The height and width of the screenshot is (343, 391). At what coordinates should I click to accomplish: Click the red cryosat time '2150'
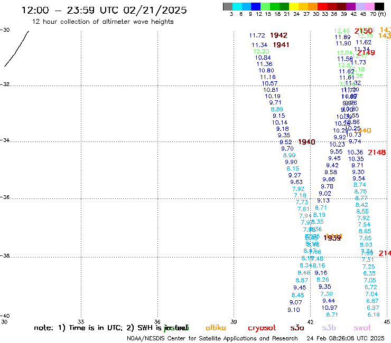point(364,31)
